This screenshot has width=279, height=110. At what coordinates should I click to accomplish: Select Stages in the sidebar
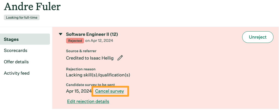pos(25,39)
